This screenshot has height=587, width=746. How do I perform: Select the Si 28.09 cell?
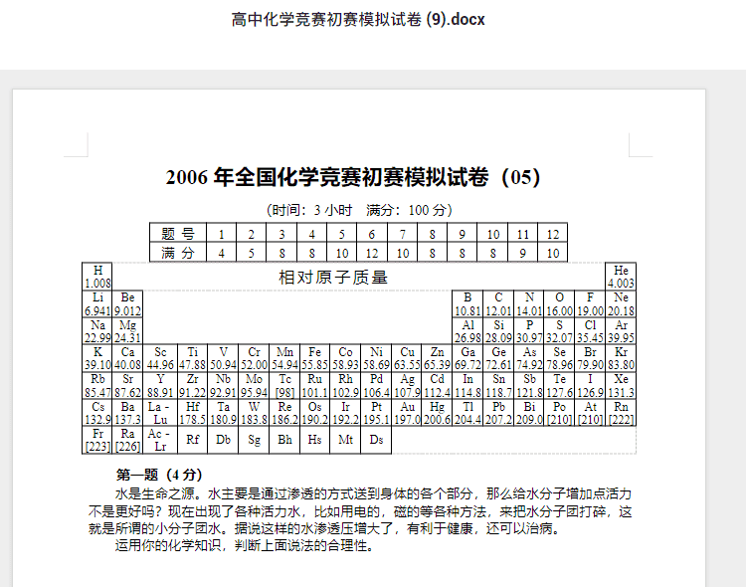tap(498, 331)
